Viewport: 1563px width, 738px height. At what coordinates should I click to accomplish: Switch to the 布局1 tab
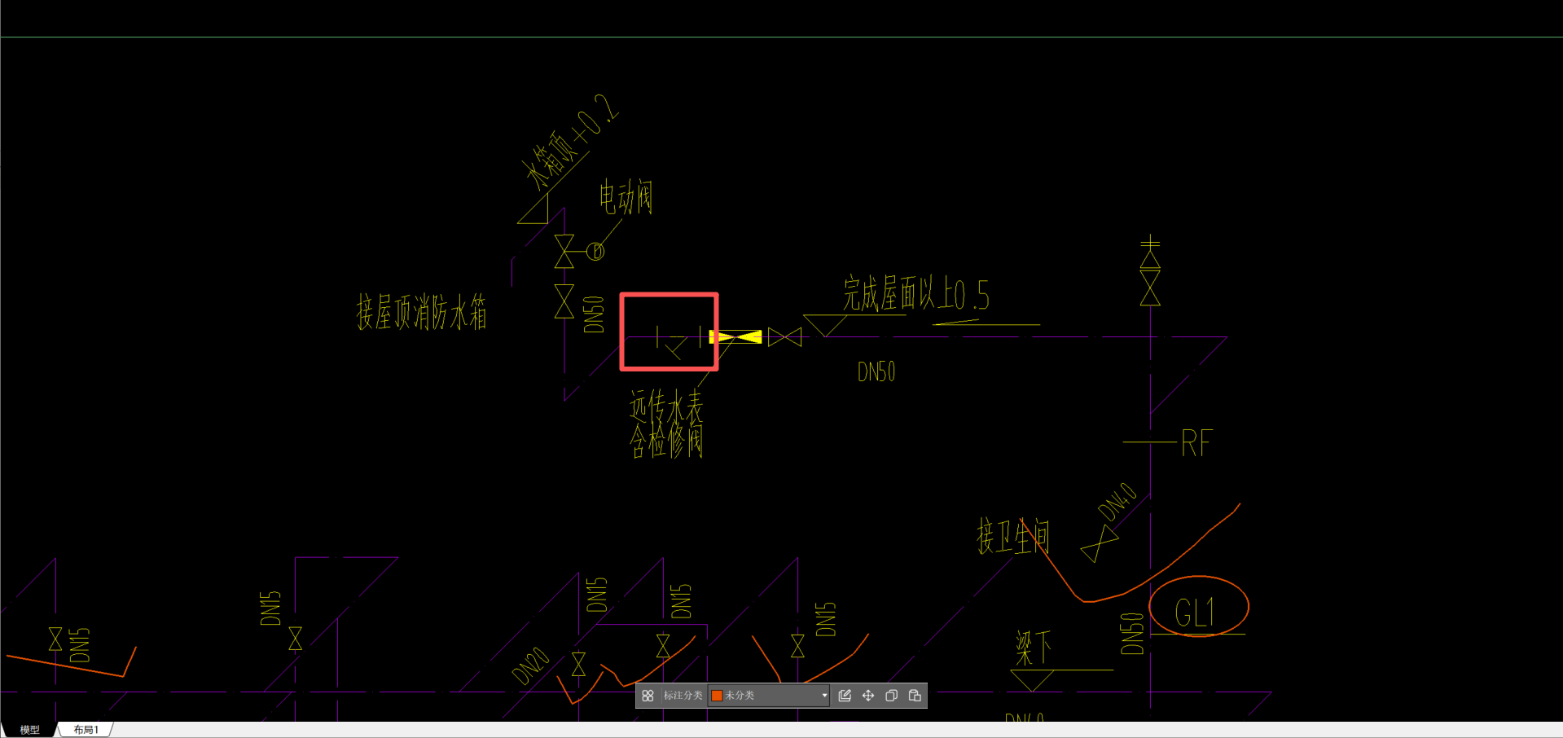(86, 730)
